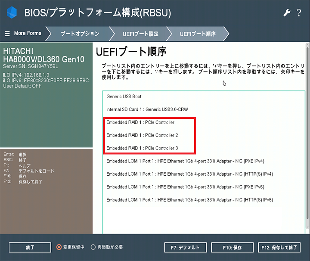Screen dimensions: 310x261
Task: Click the 再起動が必要 radio indicator
Action: point(93,247)
